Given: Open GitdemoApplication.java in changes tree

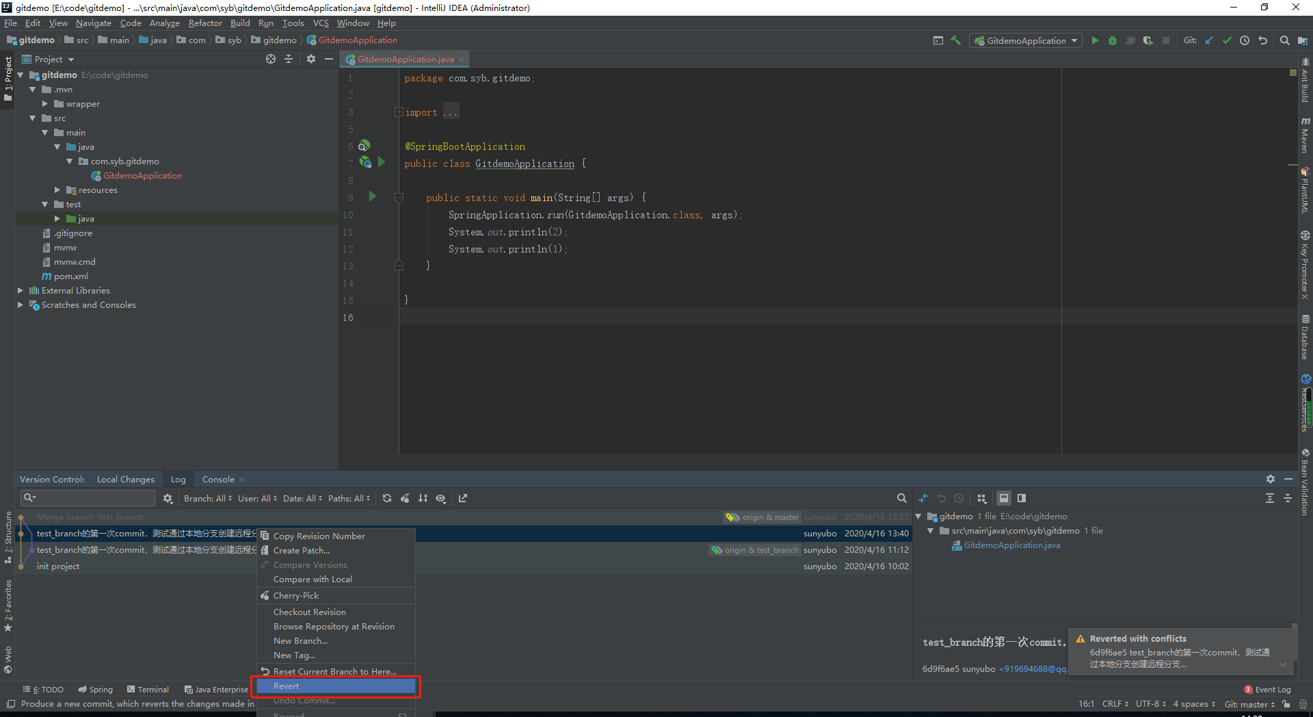Looking at the screenshot, I should coord(1012,545).
